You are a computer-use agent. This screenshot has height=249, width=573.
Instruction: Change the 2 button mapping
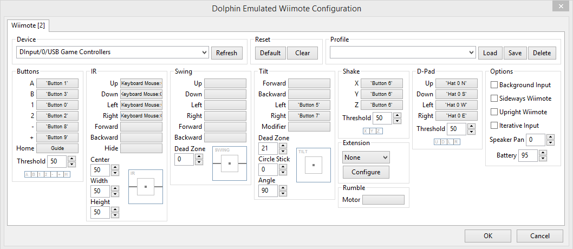(x=57, y=116)
